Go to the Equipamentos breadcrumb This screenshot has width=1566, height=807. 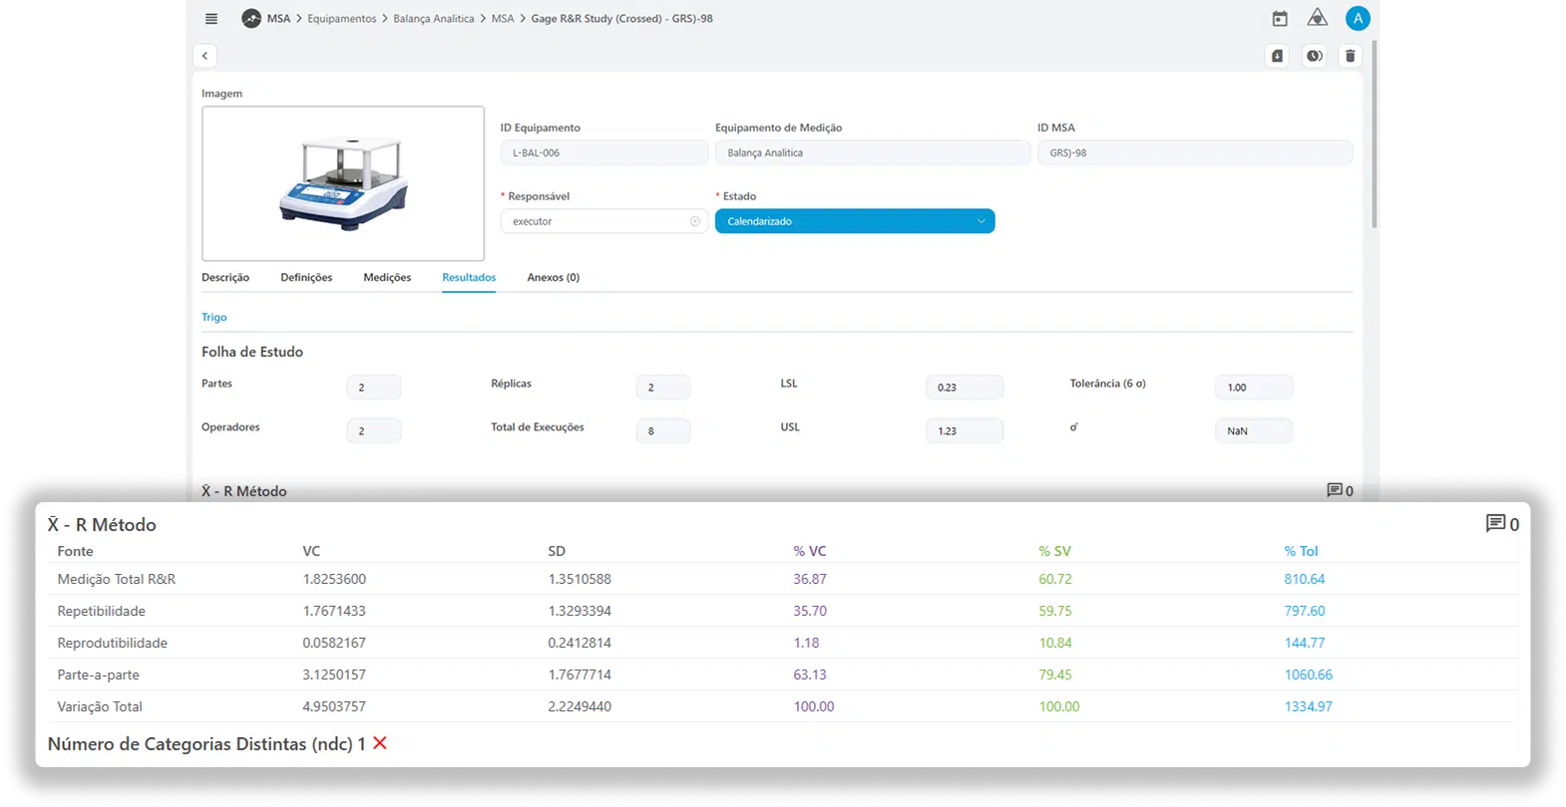coord(342,19)
